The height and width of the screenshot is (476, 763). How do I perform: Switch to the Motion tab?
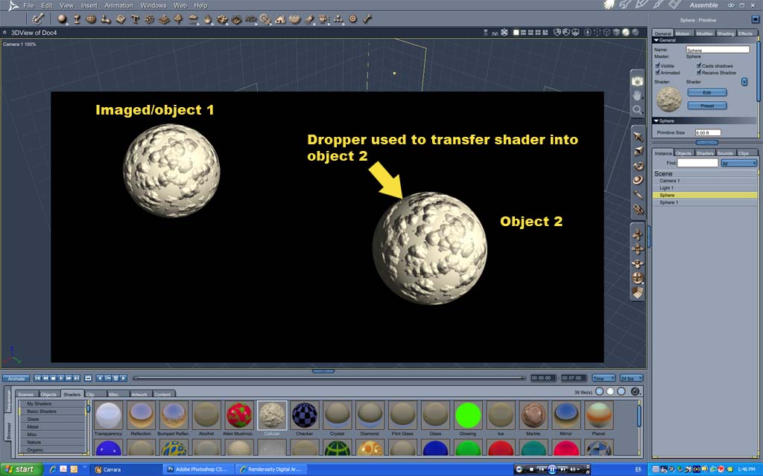(683, 33)
